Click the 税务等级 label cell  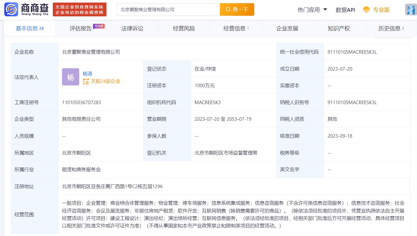tap(300, 153)
